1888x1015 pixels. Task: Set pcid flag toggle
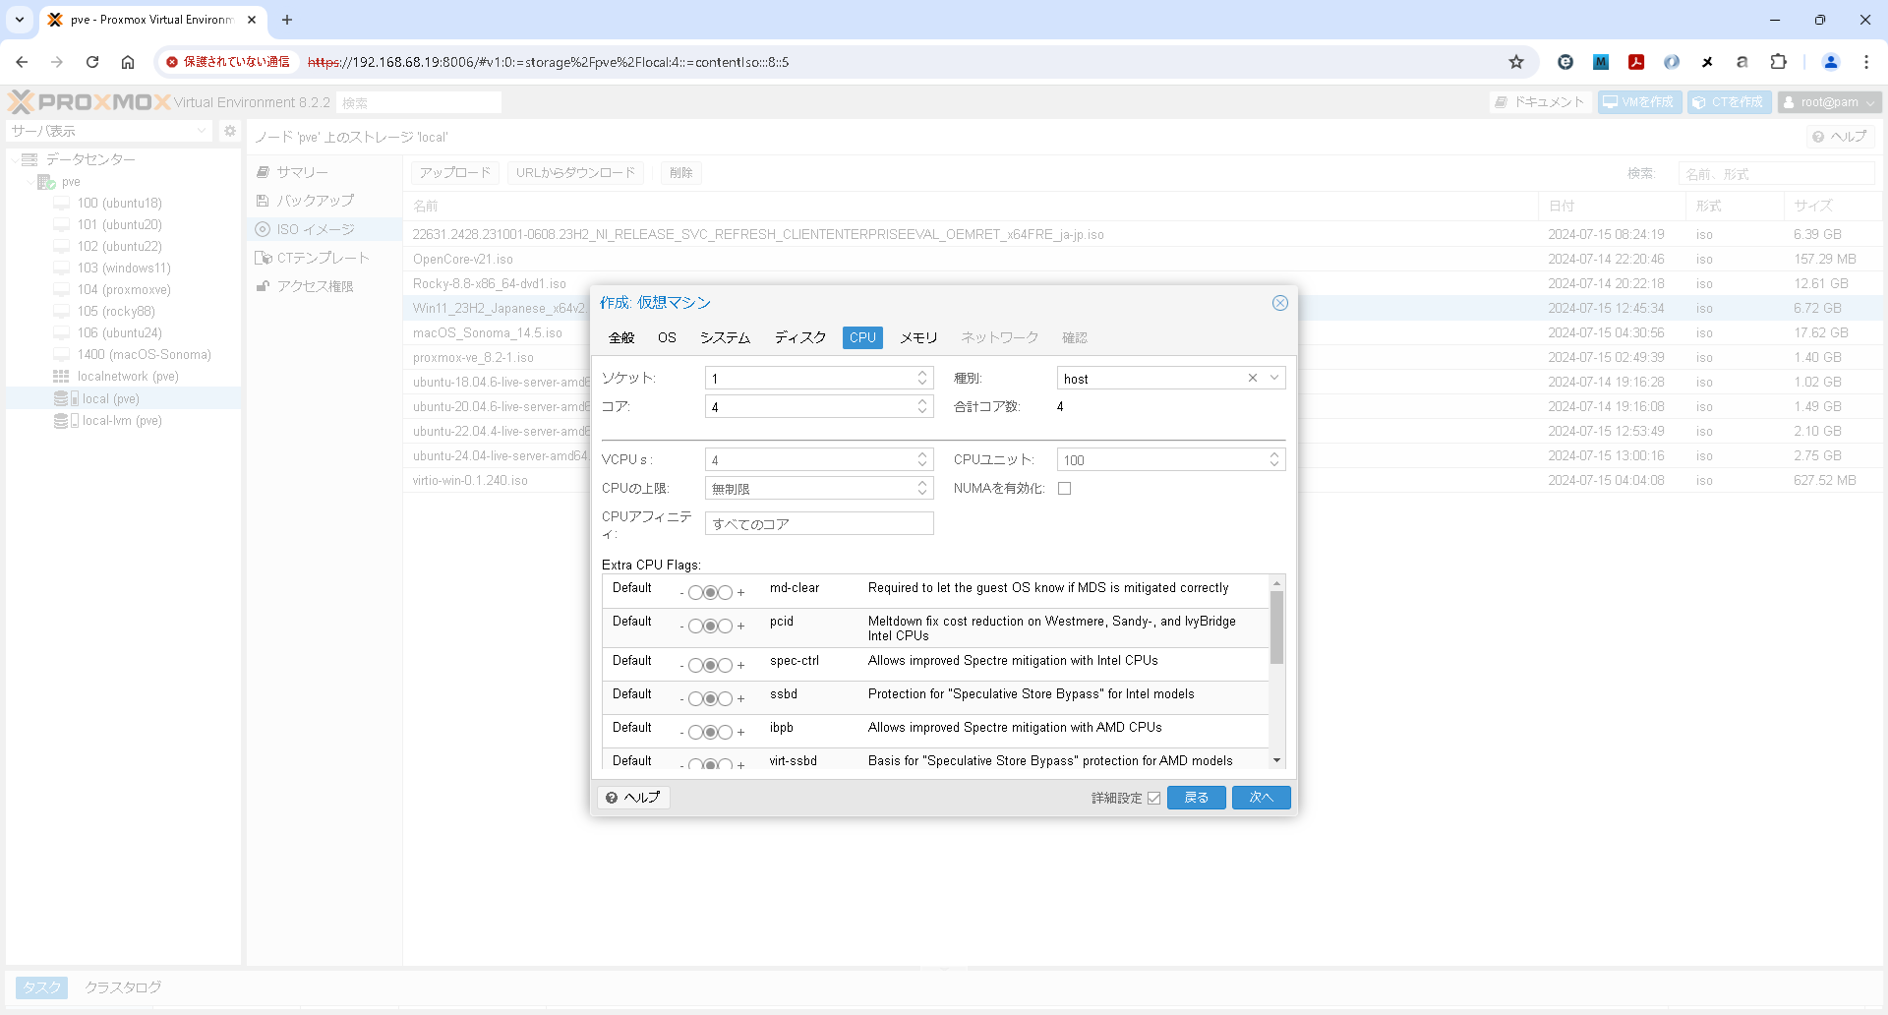(x=710, y=626)
